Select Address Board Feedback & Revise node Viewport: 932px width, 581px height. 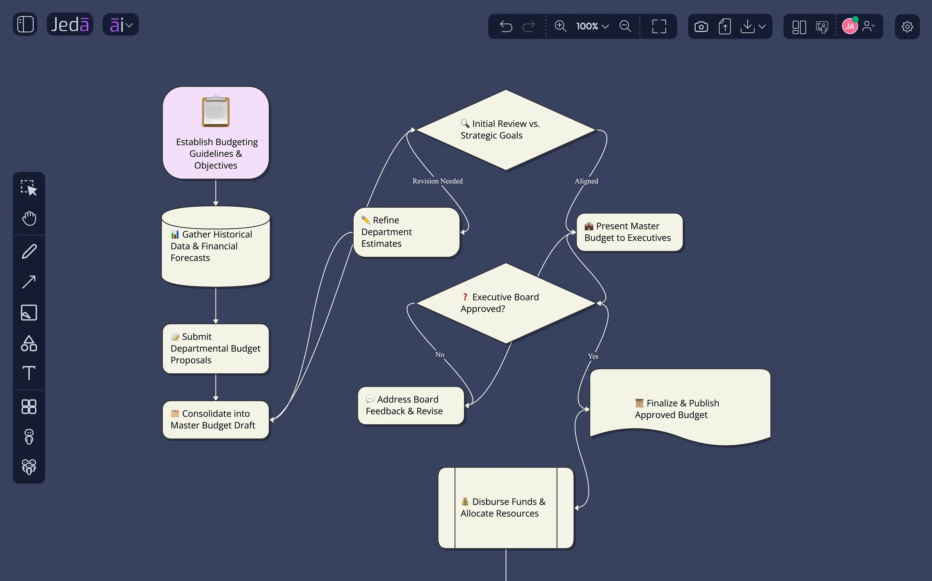[411, 406]
